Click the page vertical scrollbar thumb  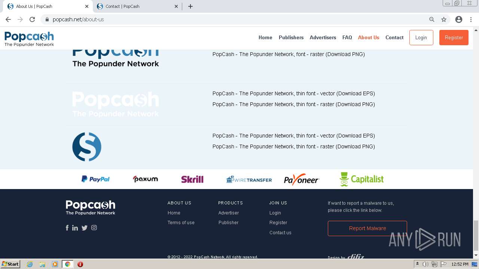pyautogui.click(x=476, y=235)
